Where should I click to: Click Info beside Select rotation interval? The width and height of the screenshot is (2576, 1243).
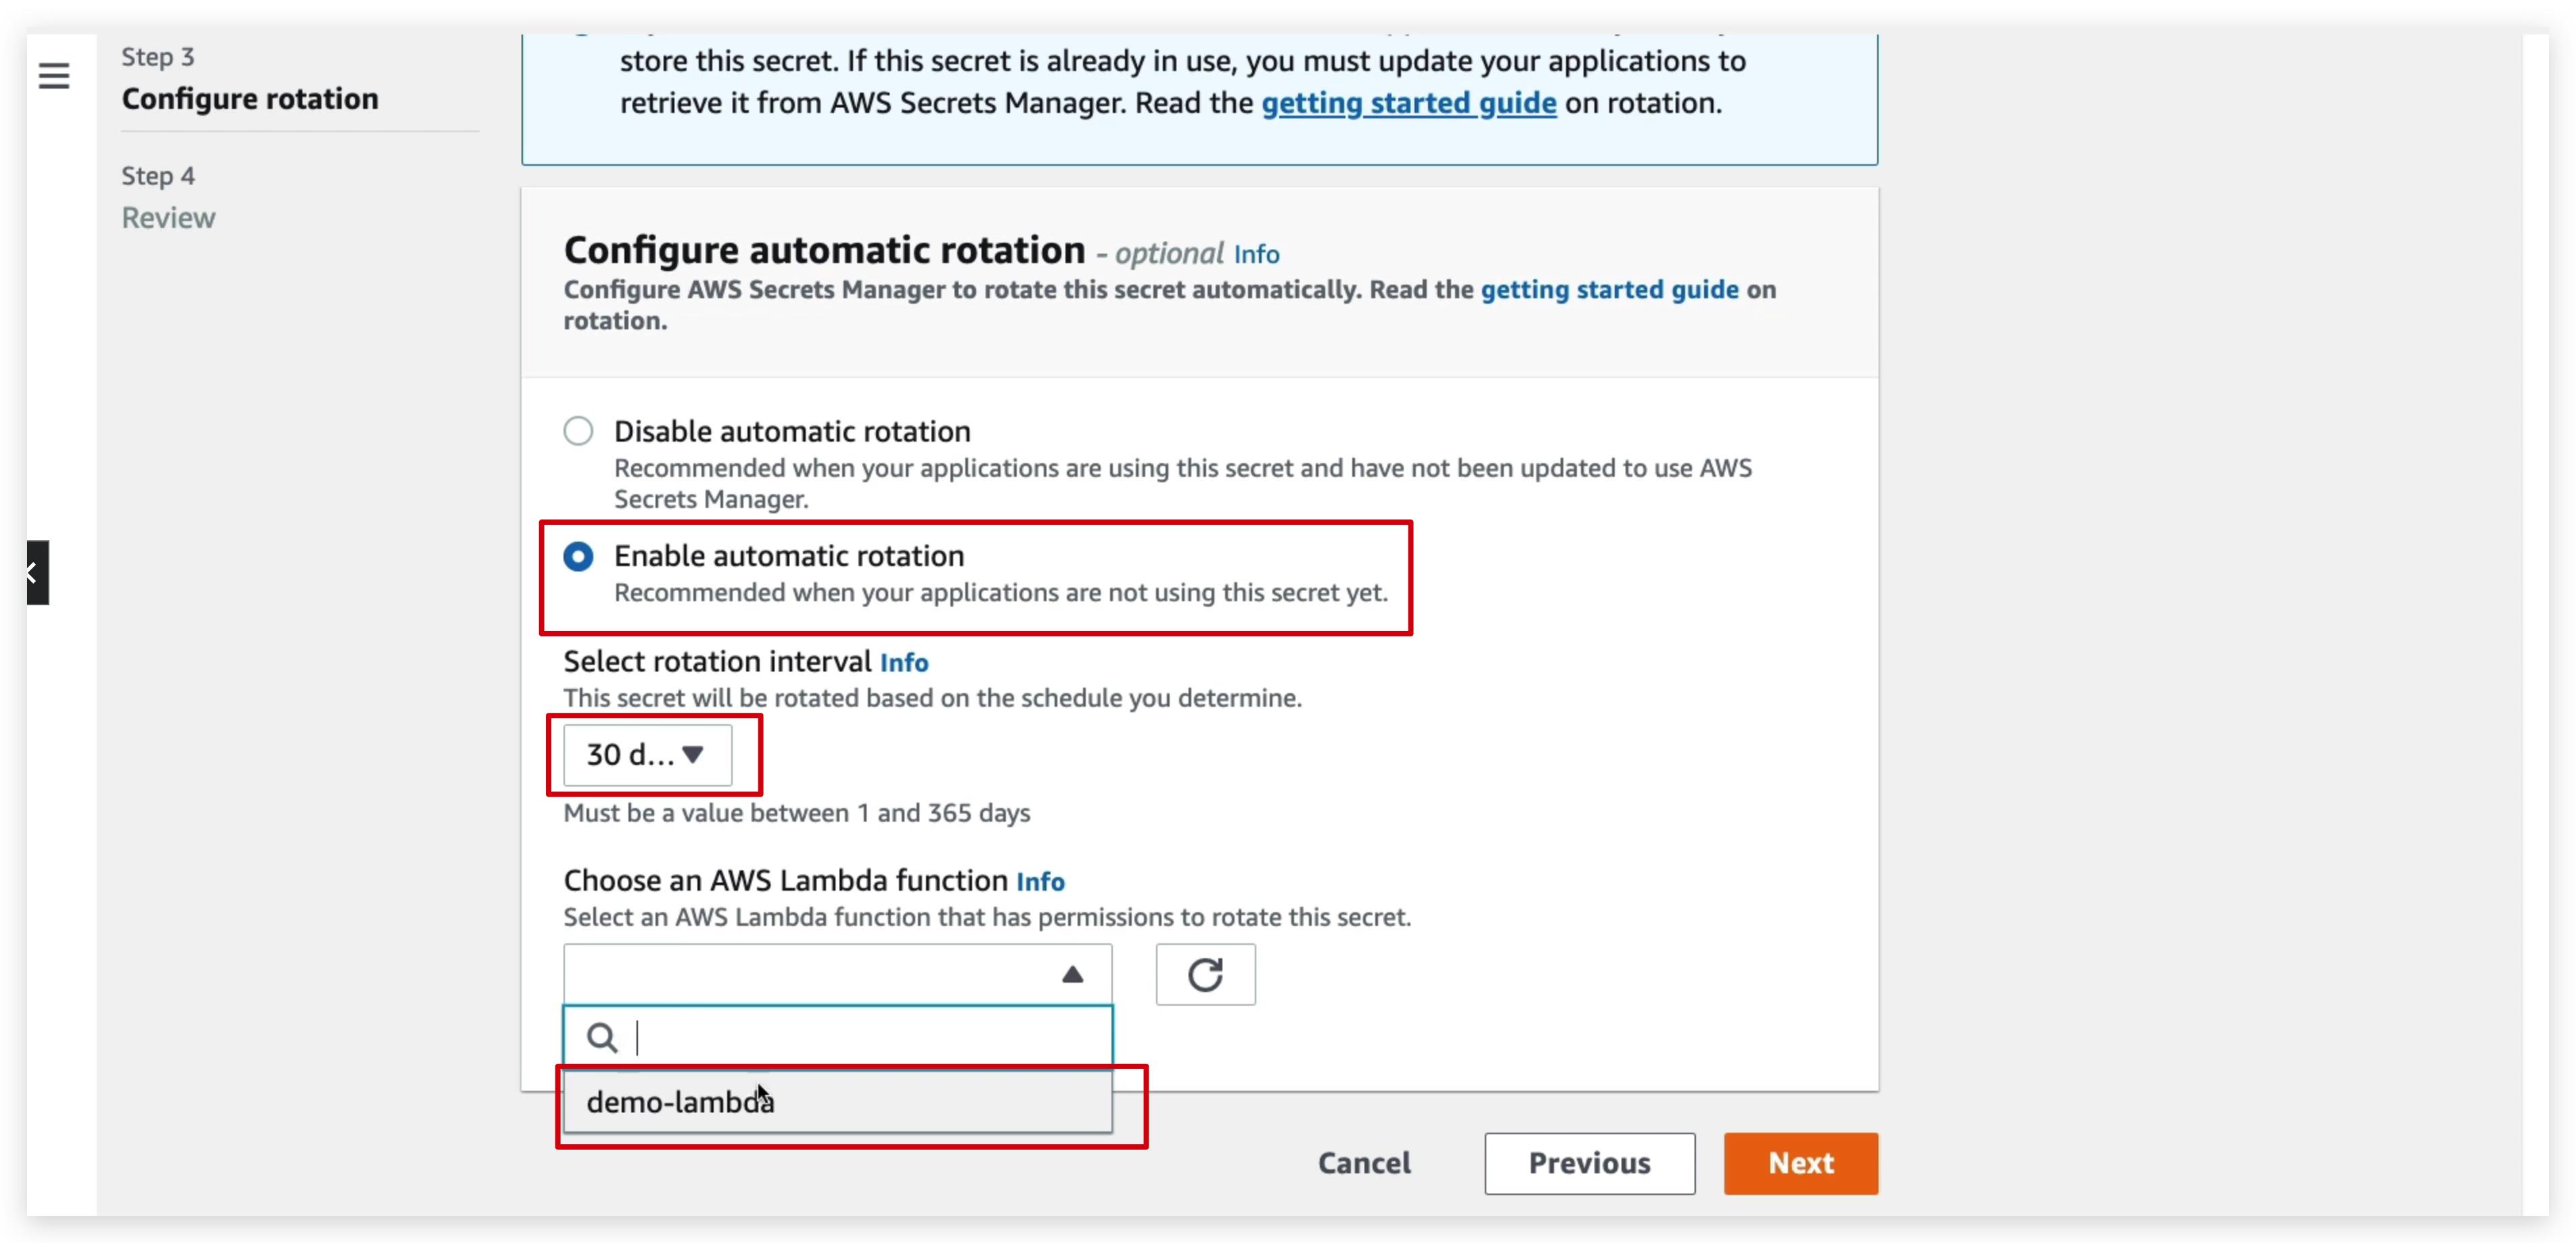point(904,663)
